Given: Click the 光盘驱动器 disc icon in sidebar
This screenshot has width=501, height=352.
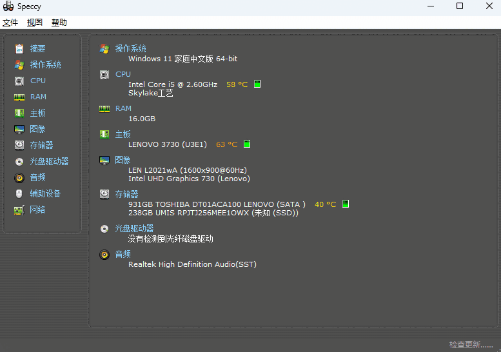Looking at the screenshot, I should (x=19, y=162).
